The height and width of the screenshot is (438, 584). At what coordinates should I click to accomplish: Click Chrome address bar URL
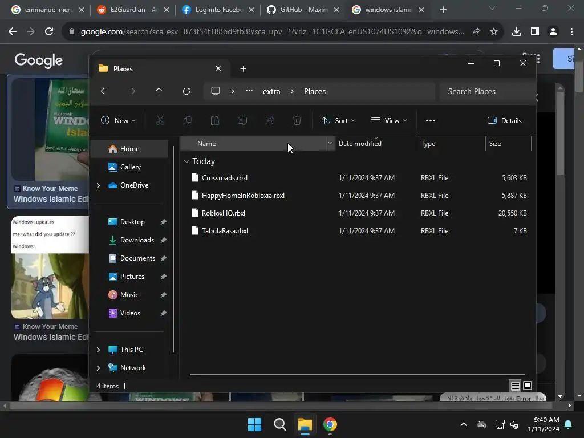272,32
